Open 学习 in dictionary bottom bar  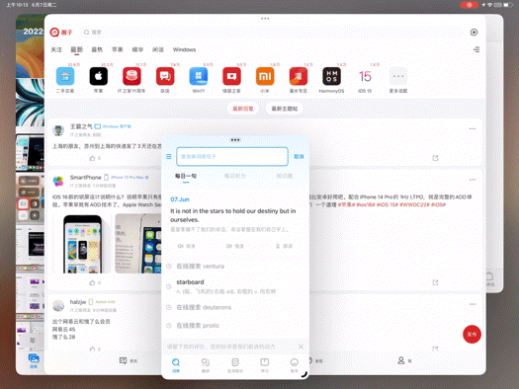pyautogui.click(x=265, y=365)
